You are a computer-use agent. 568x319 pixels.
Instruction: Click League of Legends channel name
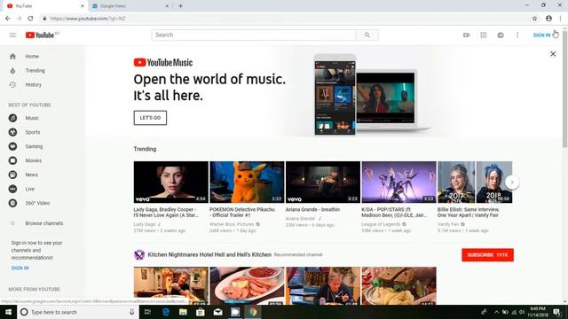point(381,224)
